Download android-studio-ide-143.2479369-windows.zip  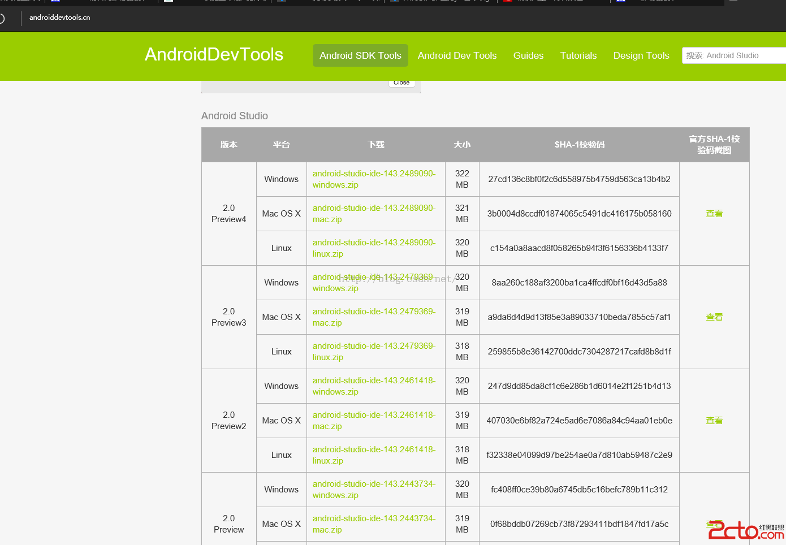pyautogui.click(x=374, y=283)
